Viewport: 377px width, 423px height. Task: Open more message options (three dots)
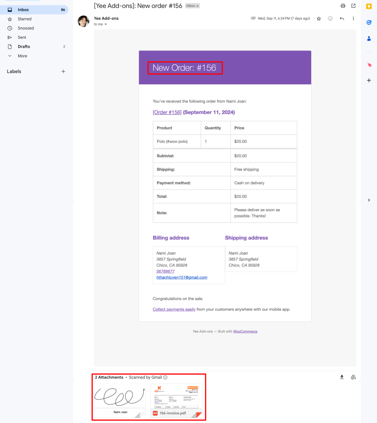pyautogui.click(x=353, y=18)
